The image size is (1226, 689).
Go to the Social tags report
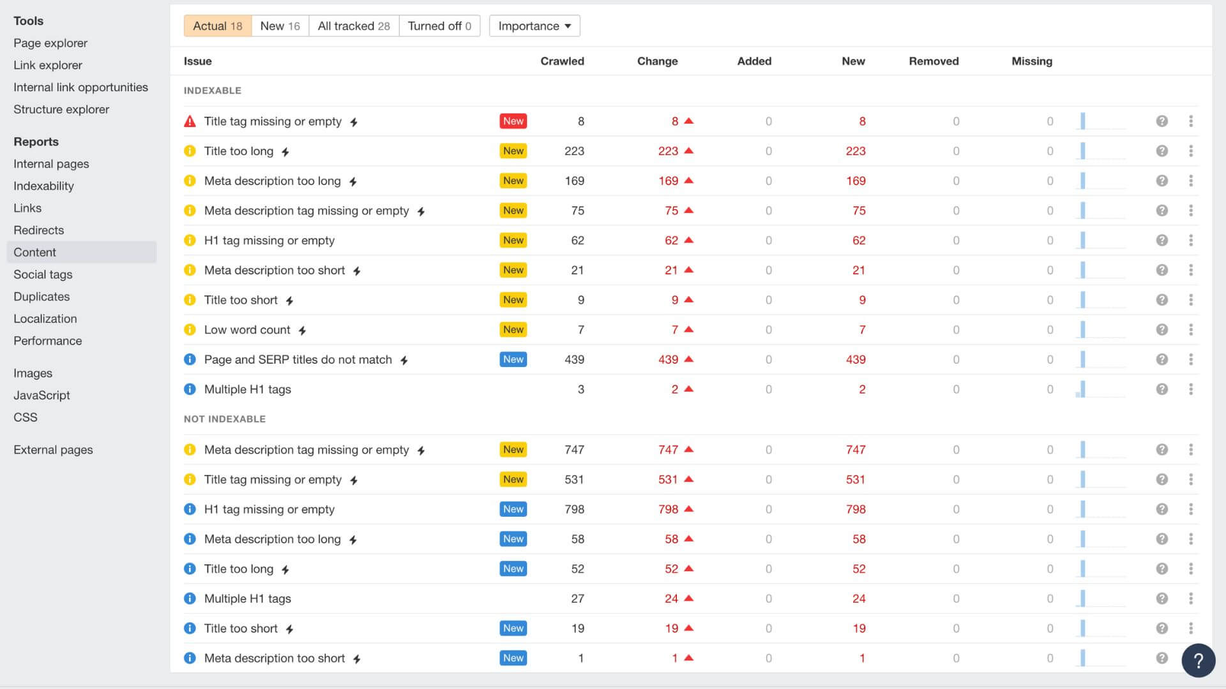click(x=43, y=274)
